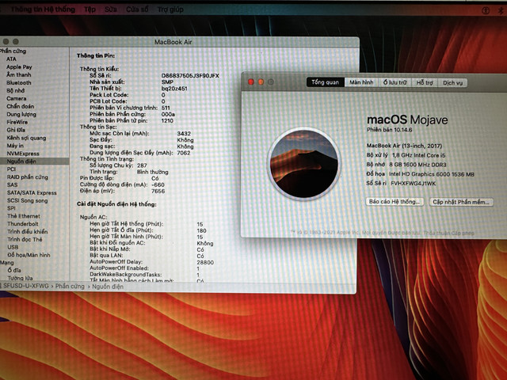The height and width of the screenshot is (380, 507).
Task: Select SATA/SATA Express in the sidebar
Action: (32, 192)
